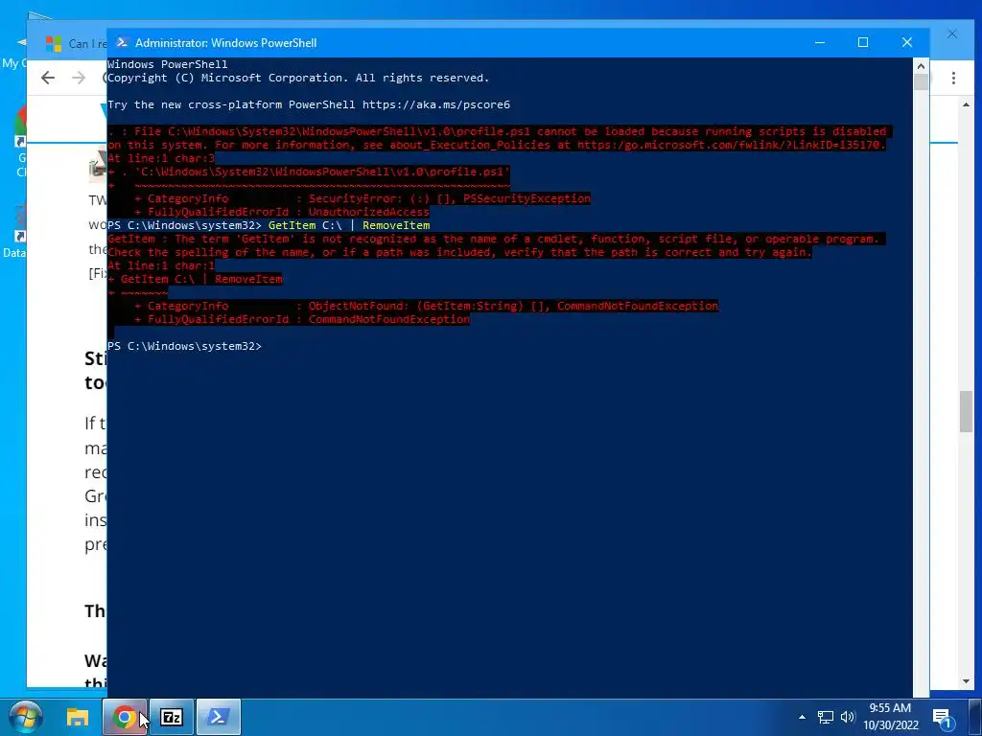Maximize the PowerShell window
The image size is (982, 736).
click(863, 42)
